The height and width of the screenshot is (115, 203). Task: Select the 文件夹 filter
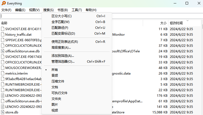(77, 99)
